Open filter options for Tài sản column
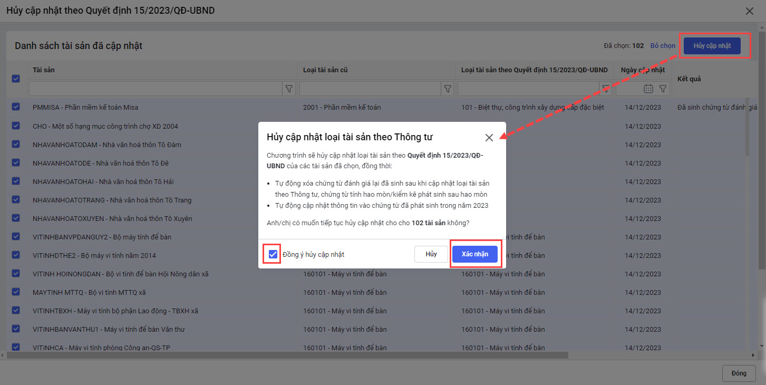This screenshot has height=385, width=766. (289, 89)
